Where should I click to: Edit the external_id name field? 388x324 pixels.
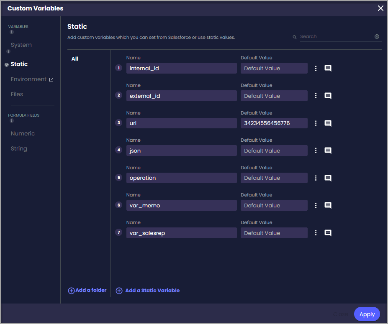[181, 96]
